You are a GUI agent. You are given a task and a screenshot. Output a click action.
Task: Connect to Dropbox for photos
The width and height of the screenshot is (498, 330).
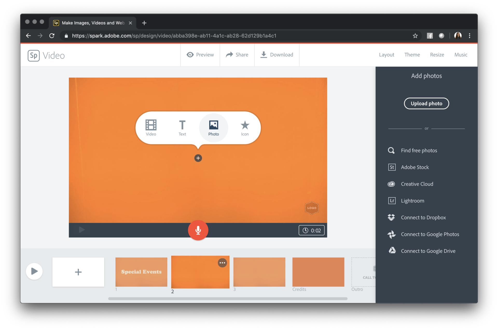pos(423,217)
